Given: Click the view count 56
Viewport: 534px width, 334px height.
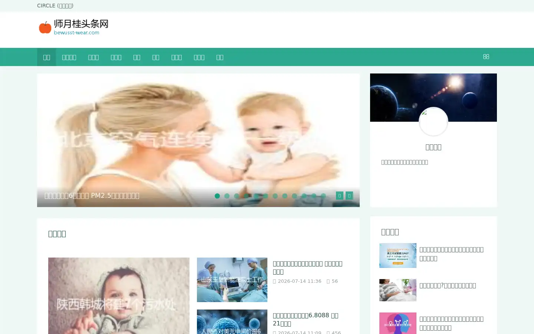Looking at the screenshot, I should [x=335, y=281].
